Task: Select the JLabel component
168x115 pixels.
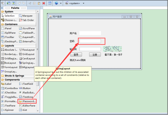Action: click(x=6, y=84)
